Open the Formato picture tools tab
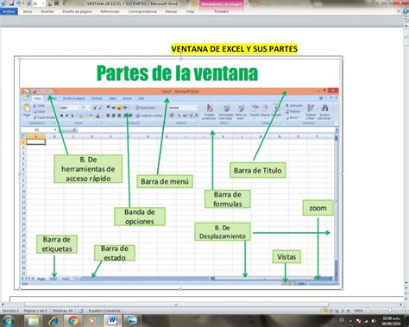Image resolution: width=409 pixels, height=327 pixels. 222,11
